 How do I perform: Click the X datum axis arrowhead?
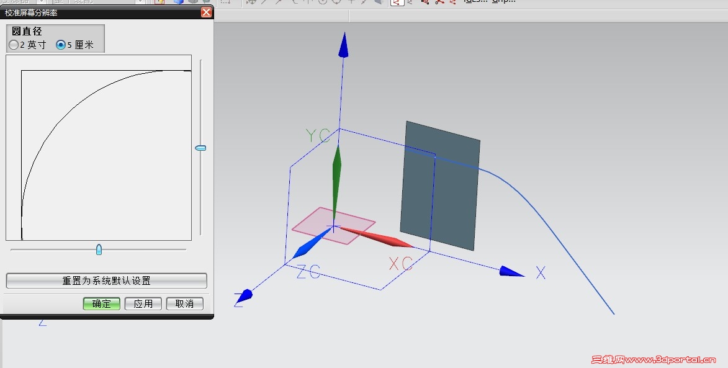coord(511,271)
